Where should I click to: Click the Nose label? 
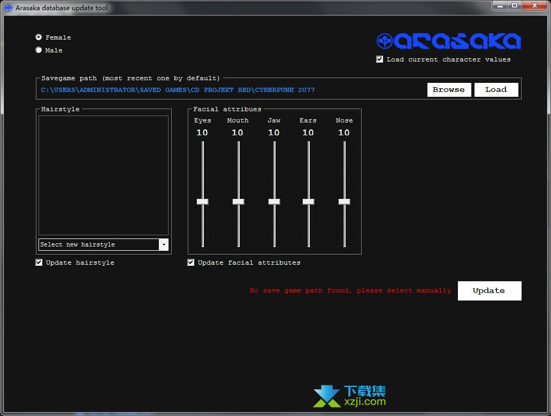tap(344, 120)
